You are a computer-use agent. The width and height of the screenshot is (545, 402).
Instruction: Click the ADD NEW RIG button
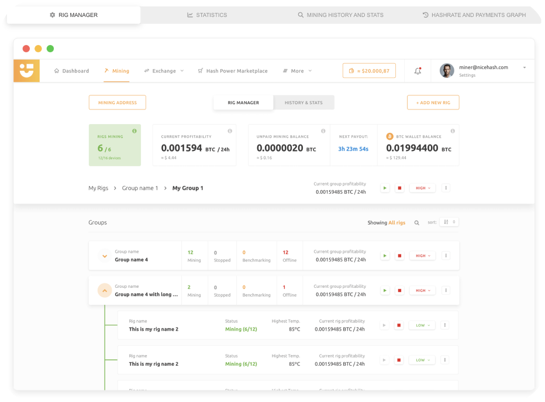click(433, 102)
